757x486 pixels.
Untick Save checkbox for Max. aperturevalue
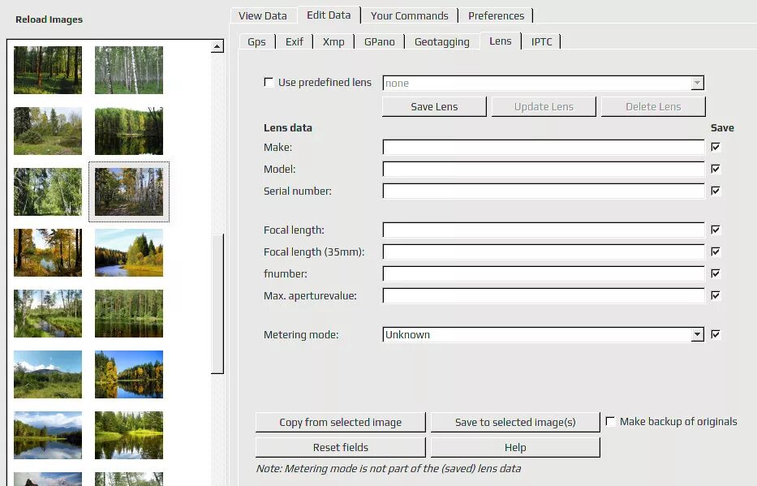point(716,295)
